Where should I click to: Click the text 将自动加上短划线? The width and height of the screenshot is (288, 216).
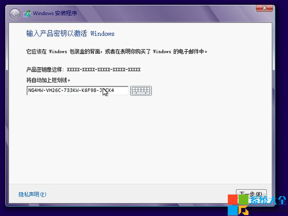coord(48,80)
